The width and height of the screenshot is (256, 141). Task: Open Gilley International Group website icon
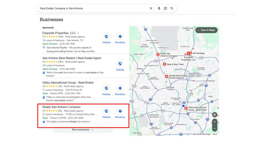[x=106, y=88]
